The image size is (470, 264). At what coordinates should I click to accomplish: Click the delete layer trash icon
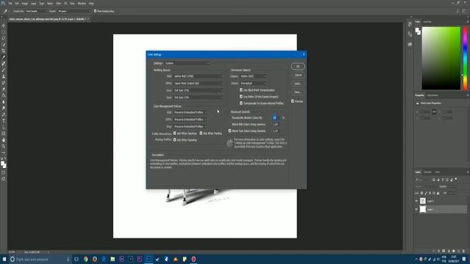pos(463,251)
